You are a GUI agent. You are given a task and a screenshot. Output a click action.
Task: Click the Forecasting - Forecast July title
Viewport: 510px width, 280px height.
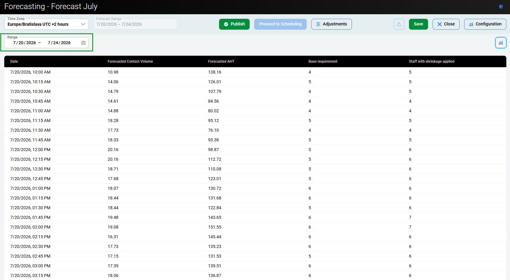coord(51,7)
